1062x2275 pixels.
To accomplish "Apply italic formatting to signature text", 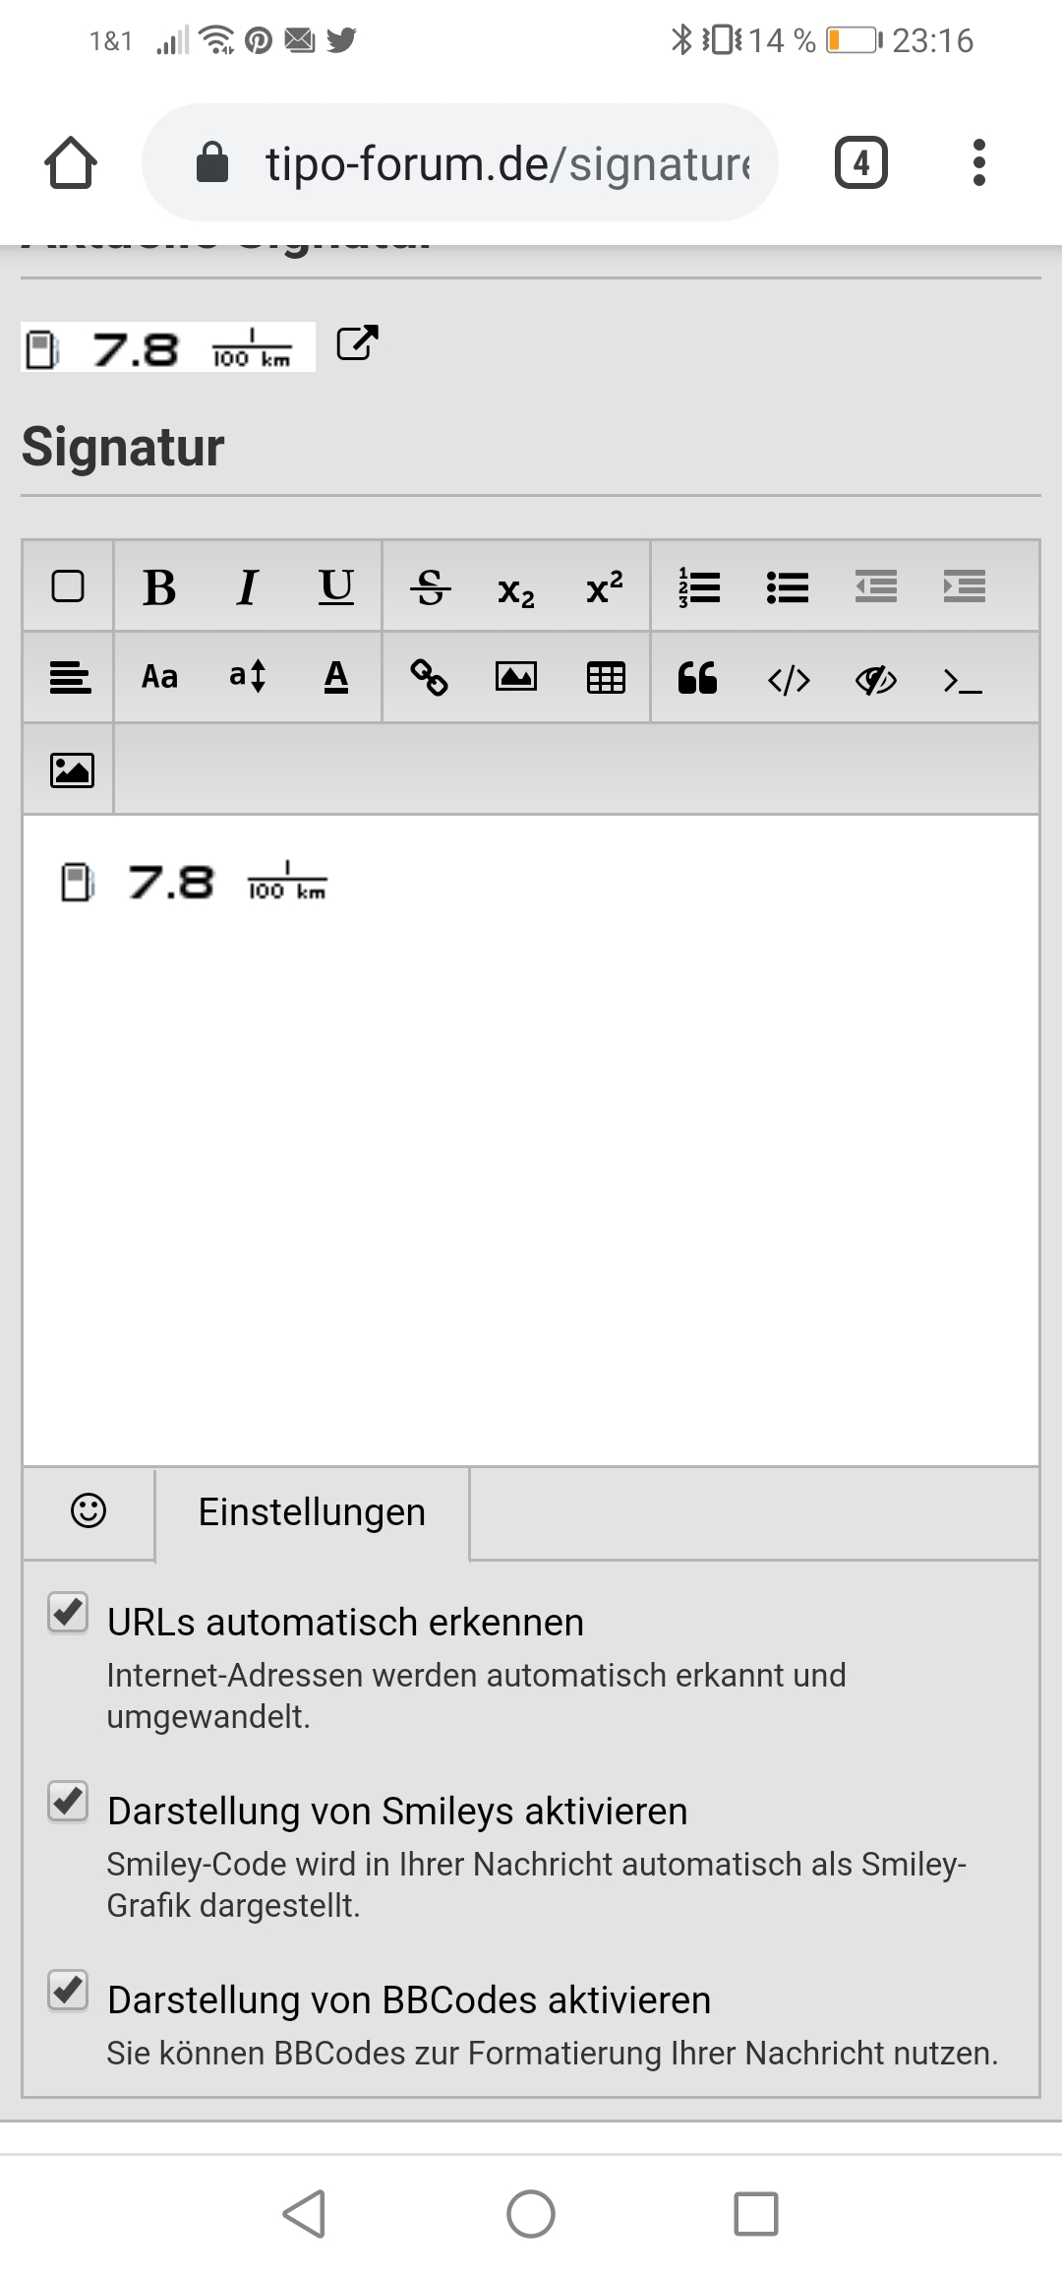I will [x=247, y=587].
